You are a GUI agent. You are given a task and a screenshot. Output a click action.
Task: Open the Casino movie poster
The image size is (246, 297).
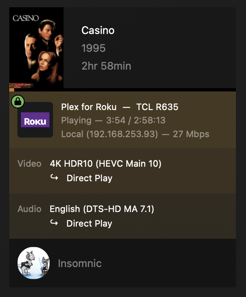(36, 47)
